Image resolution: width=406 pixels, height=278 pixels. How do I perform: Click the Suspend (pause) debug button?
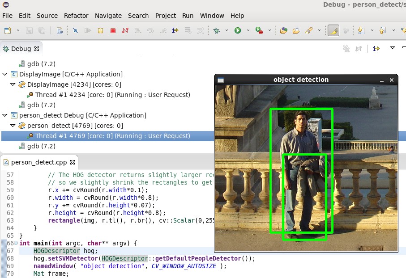tap(100, 30)
